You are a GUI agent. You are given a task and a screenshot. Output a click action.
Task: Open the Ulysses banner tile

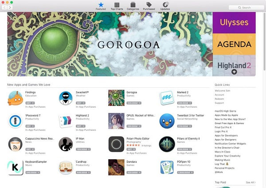234,23
